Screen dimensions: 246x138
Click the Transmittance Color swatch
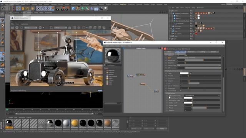[x=188, y=98]
